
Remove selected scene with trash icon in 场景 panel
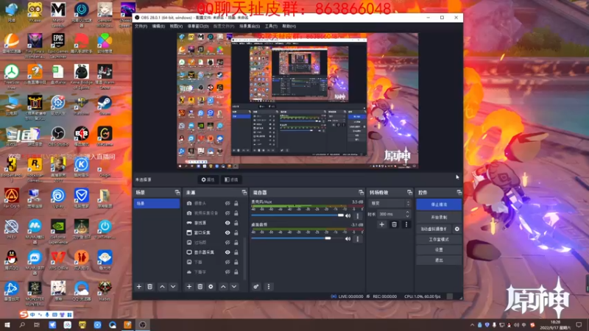pos(150,287)
